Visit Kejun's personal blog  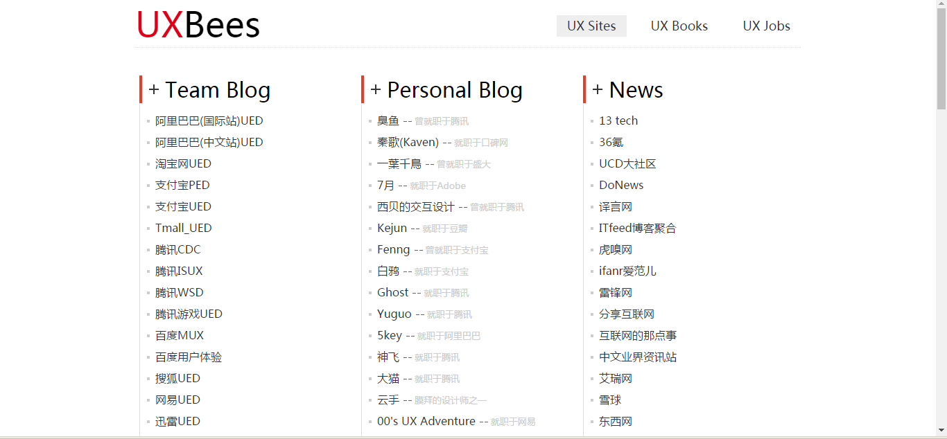pyautogui.click(x=392, y=228)
